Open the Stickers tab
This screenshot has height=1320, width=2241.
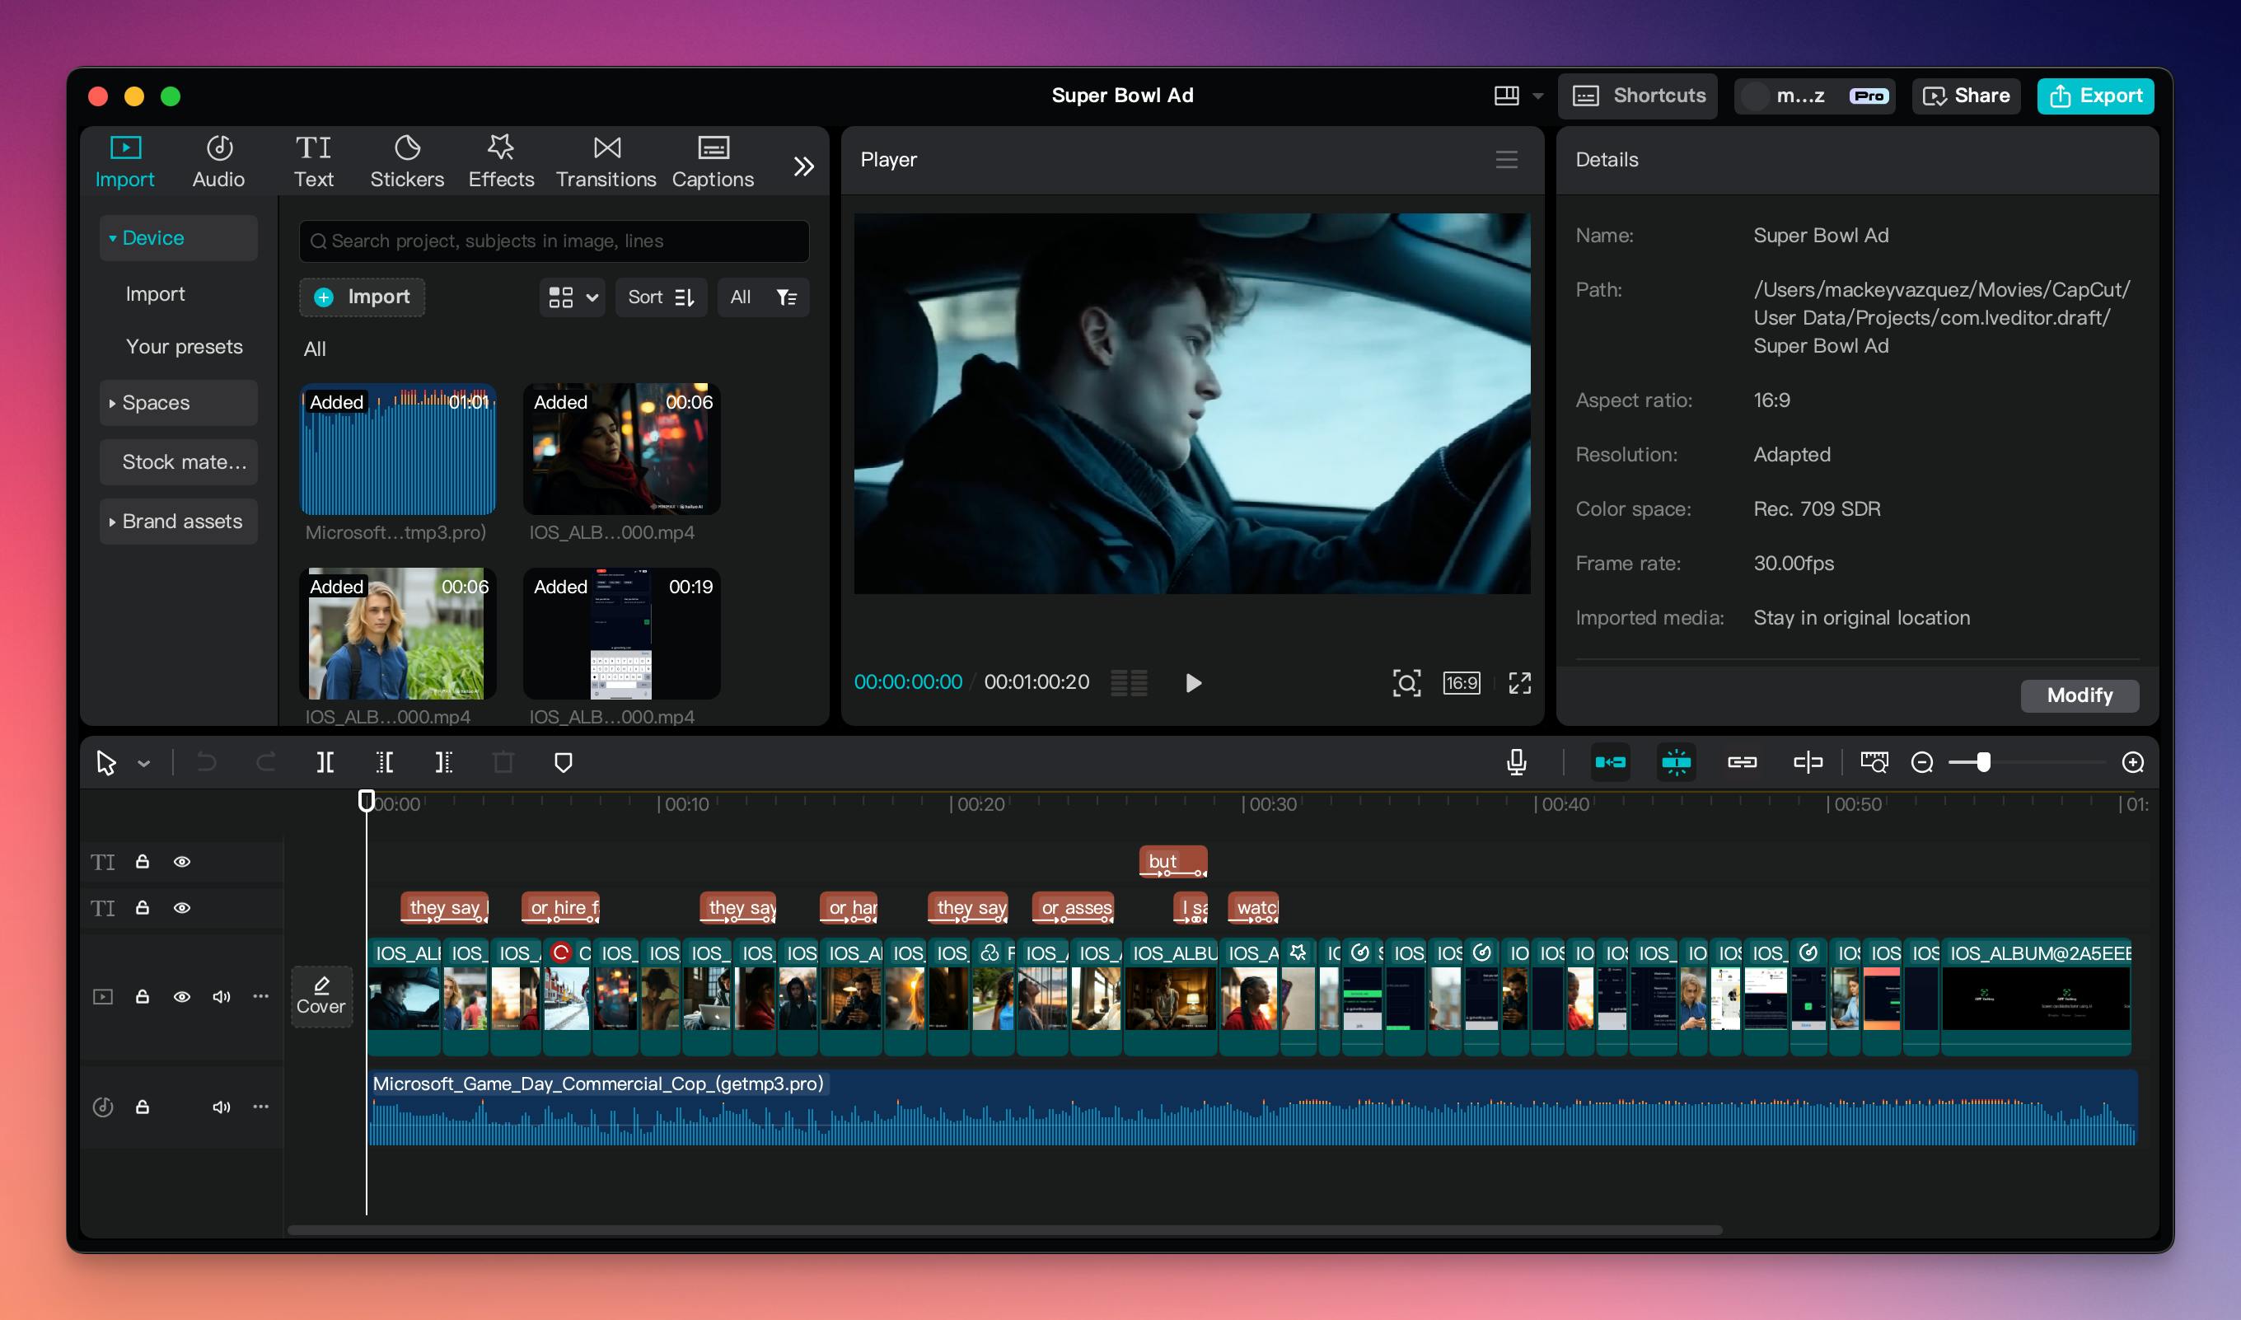click(407, 161)
